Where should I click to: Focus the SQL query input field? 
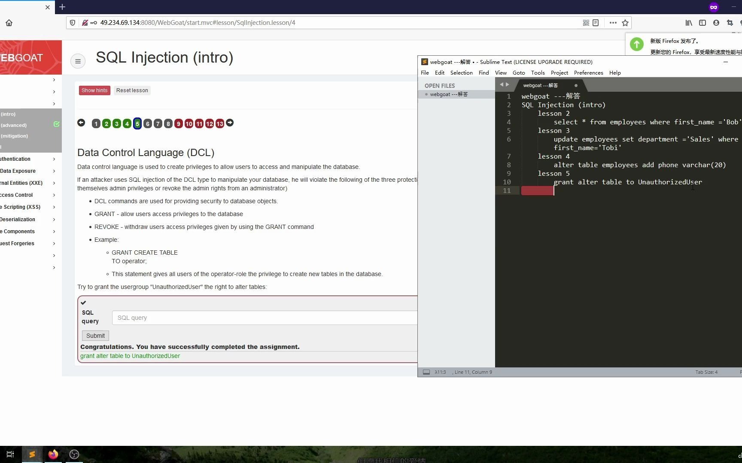click(x=265, y=318)
